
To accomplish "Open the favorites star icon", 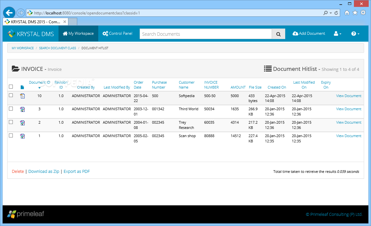I will (355, 13).
